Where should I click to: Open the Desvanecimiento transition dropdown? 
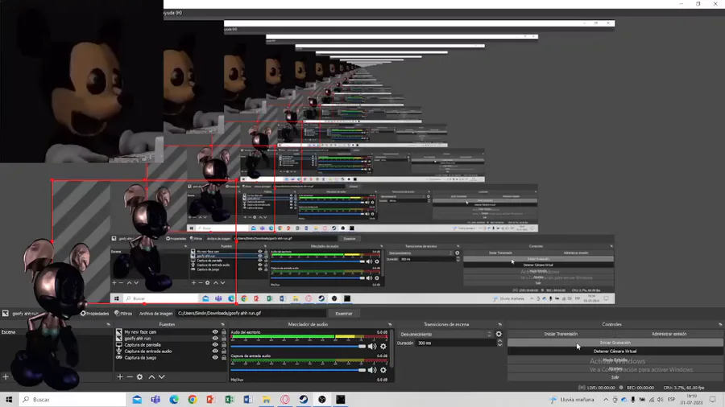[445, 334]
